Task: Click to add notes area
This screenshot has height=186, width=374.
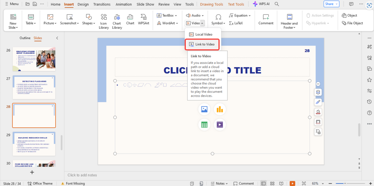Action: click(x=82, y=175)
